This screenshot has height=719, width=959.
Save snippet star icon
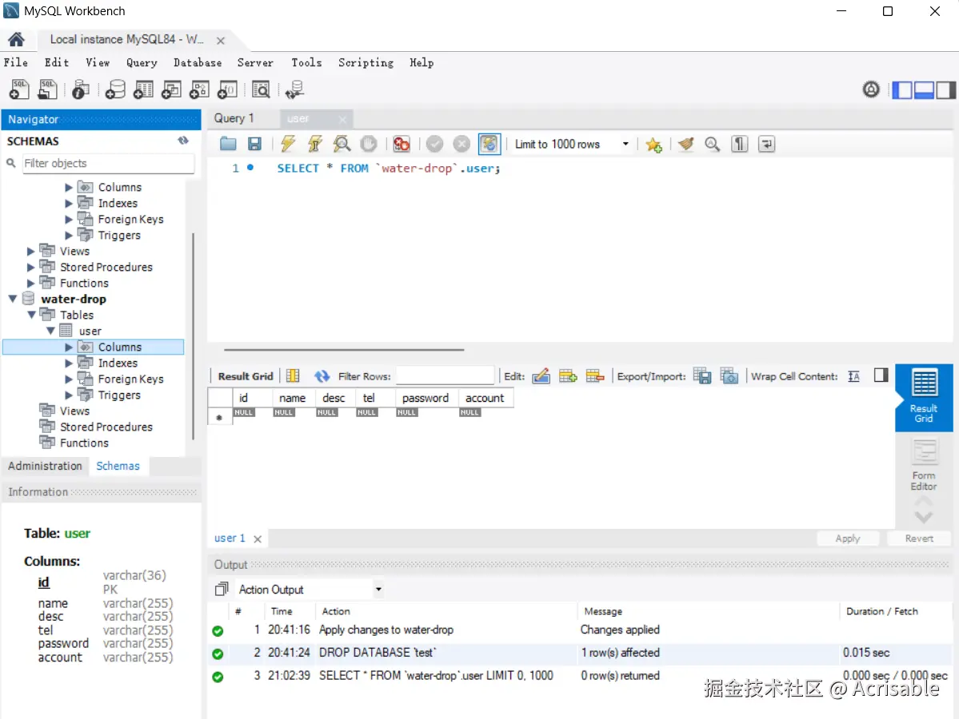[x=653, y=145]
